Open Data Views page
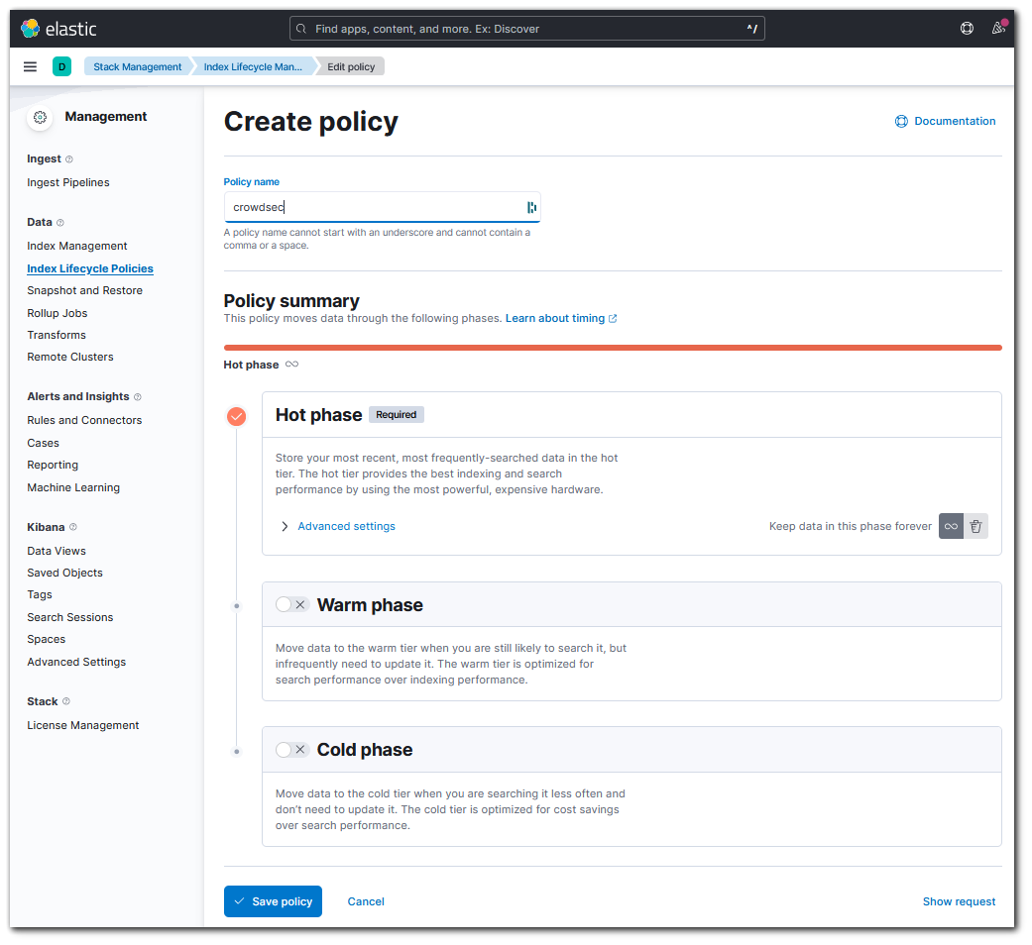Viewport: 1032px width, 945px height. point(57,551)
